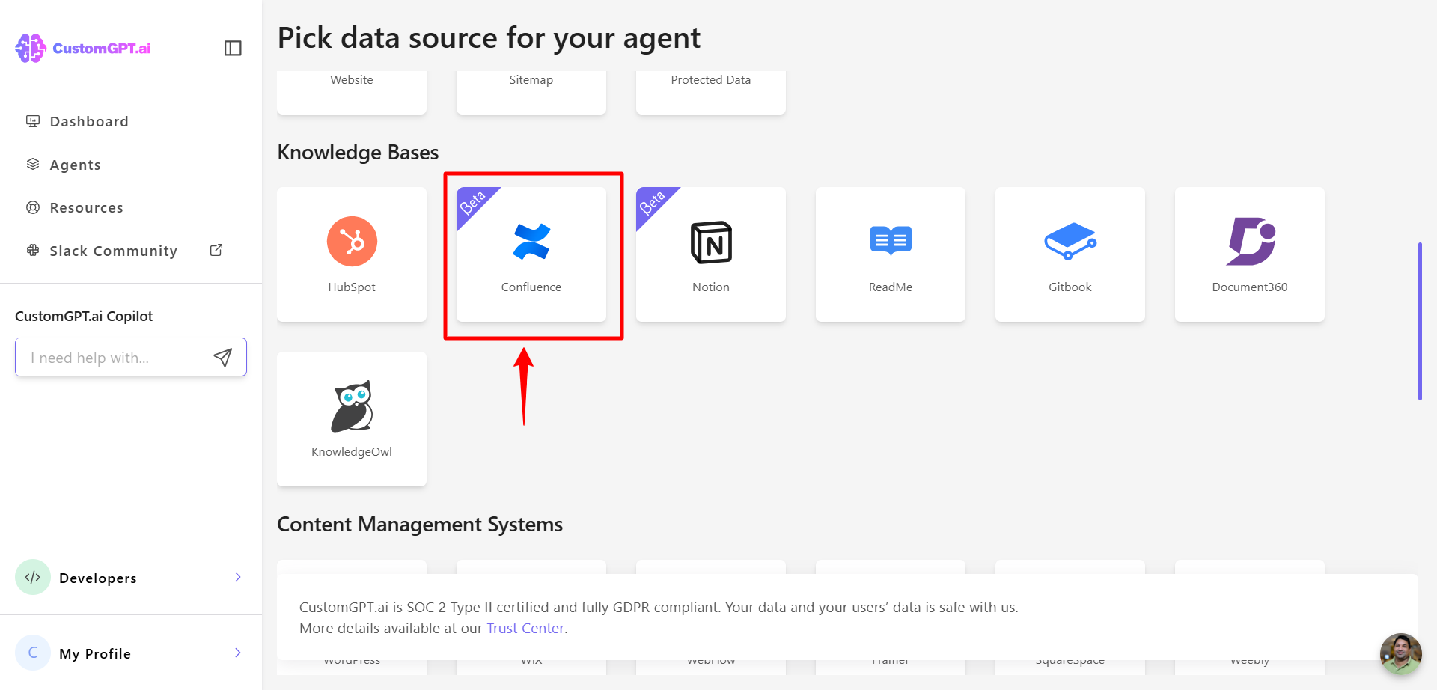The width and height of the screenshot is (1437, 690).
Task: Select the Notion logo icon
Action: [711, 242]
